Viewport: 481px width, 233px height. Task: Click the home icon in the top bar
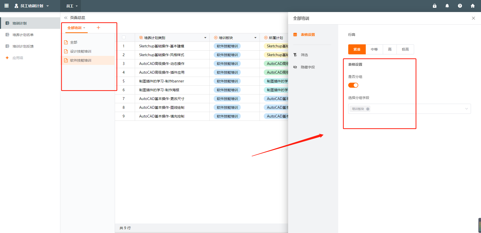[473, 6]
